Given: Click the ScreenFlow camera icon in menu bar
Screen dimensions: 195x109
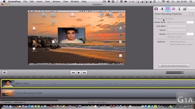Looking at the screenshot, I should point(105,2).
